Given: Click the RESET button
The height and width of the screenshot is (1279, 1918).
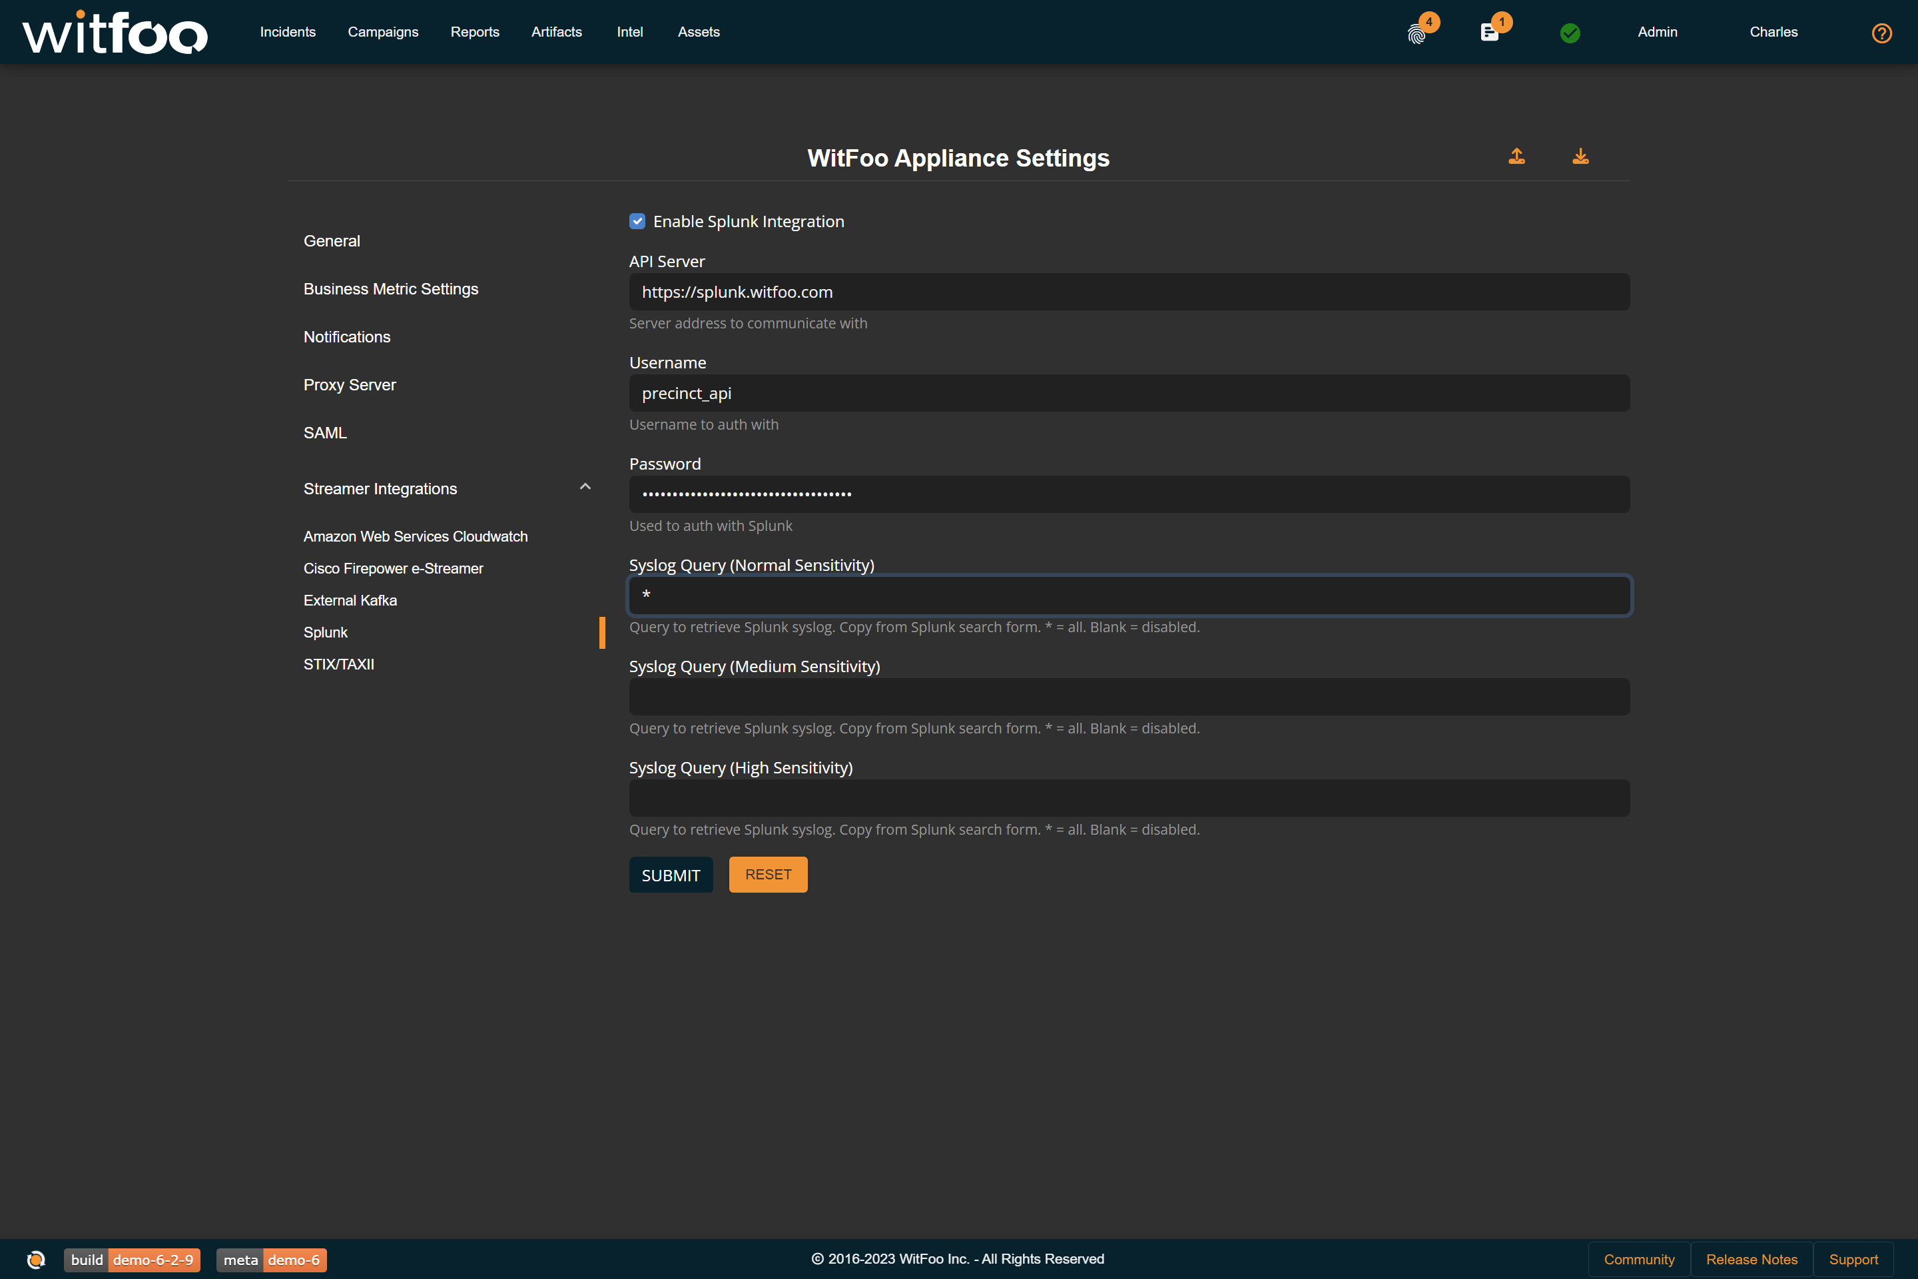Looking at the screenshot, I should pos(767,875).
